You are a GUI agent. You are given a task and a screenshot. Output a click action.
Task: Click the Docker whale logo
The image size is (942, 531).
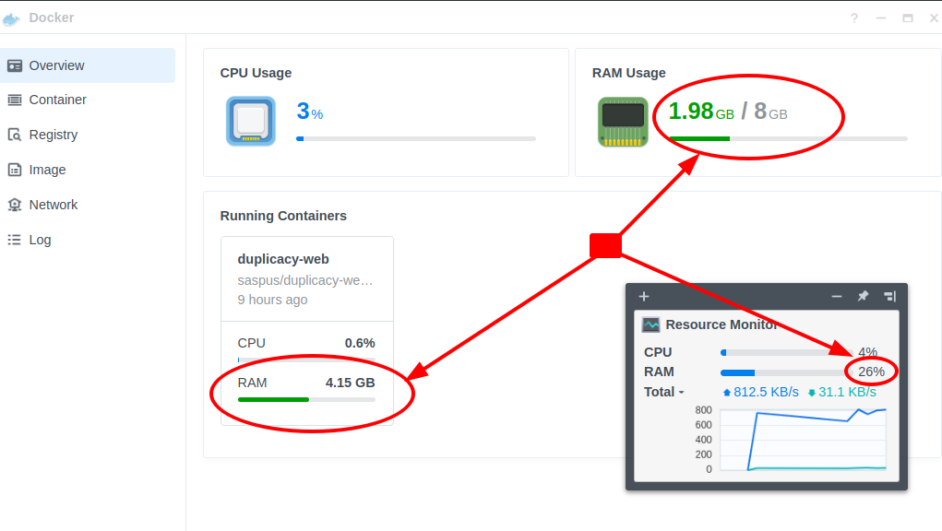point(12,18)
